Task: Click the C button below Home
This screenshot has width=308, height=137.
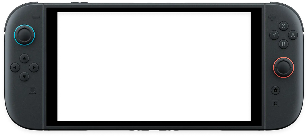Action: point(275,104)
